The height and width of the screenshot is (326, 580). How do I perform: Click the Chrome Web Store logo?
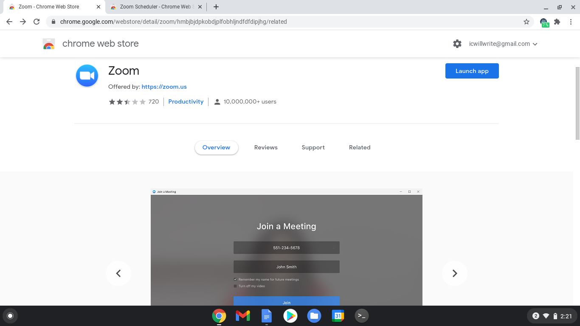[x=49, y=44]
